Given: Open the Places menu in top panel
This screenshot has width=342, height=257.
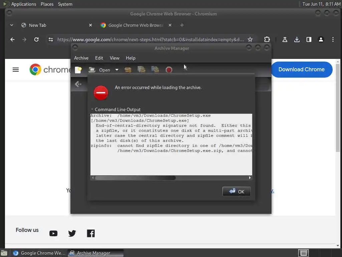Looking at the screenshot, I should pos(47,4).
